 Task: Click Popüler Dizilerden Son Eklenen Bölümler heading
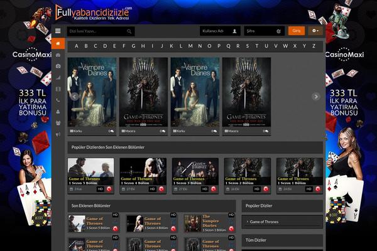tap(108, 147)
